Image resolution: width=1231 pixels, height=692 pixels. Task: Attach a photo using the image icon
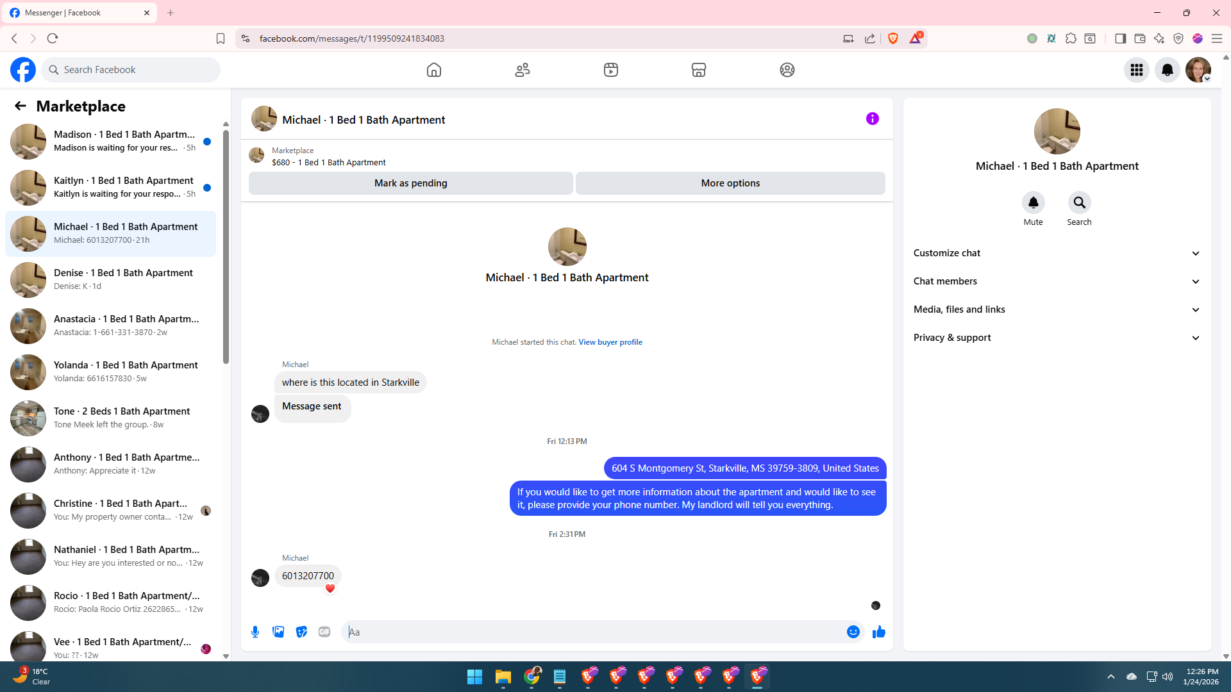coord(278,632)
